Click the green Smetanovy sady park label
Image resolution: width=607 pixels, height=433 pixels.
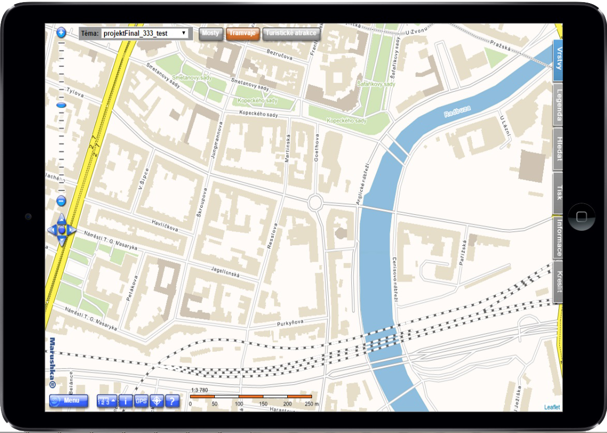(x=192, y=78)
